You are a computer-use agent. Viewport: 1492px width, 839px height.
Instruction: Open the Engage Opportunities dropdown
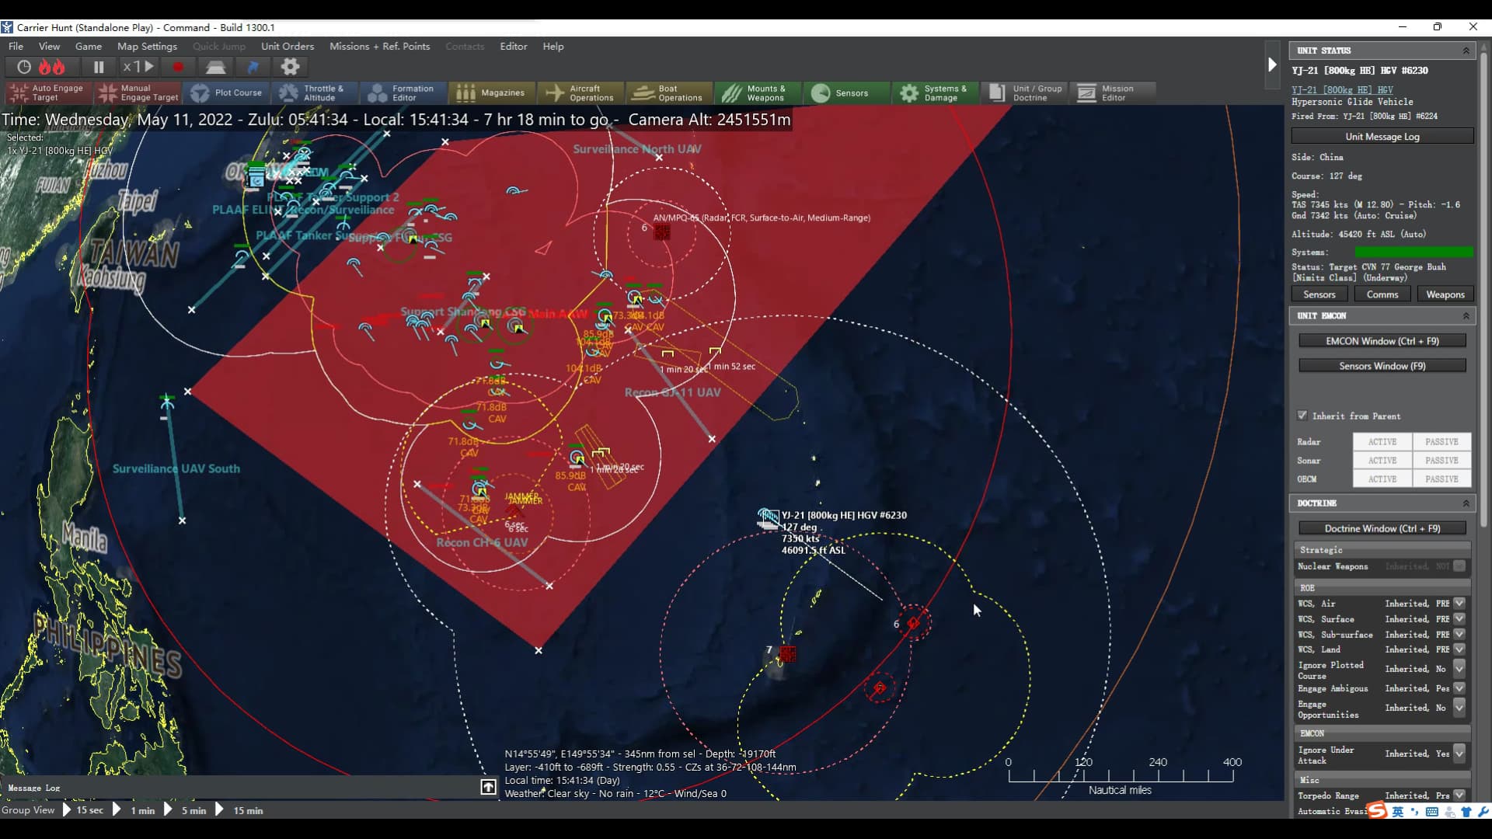(x=1459, y=708)
